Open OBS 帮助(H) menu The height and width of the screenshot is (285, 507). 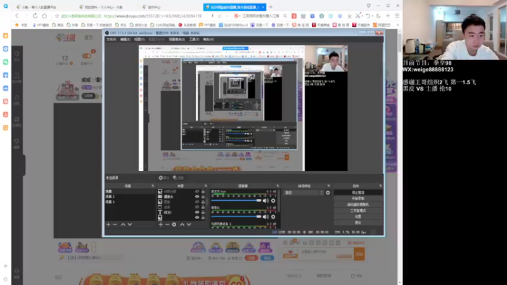click(209, 39)
